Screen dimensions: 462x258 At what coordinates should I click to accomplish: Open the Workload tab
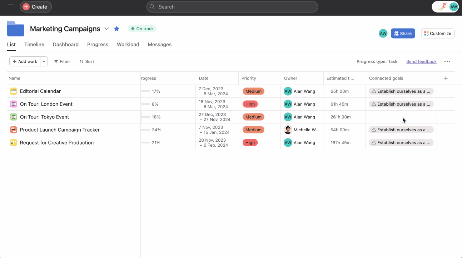coord(128,45)
